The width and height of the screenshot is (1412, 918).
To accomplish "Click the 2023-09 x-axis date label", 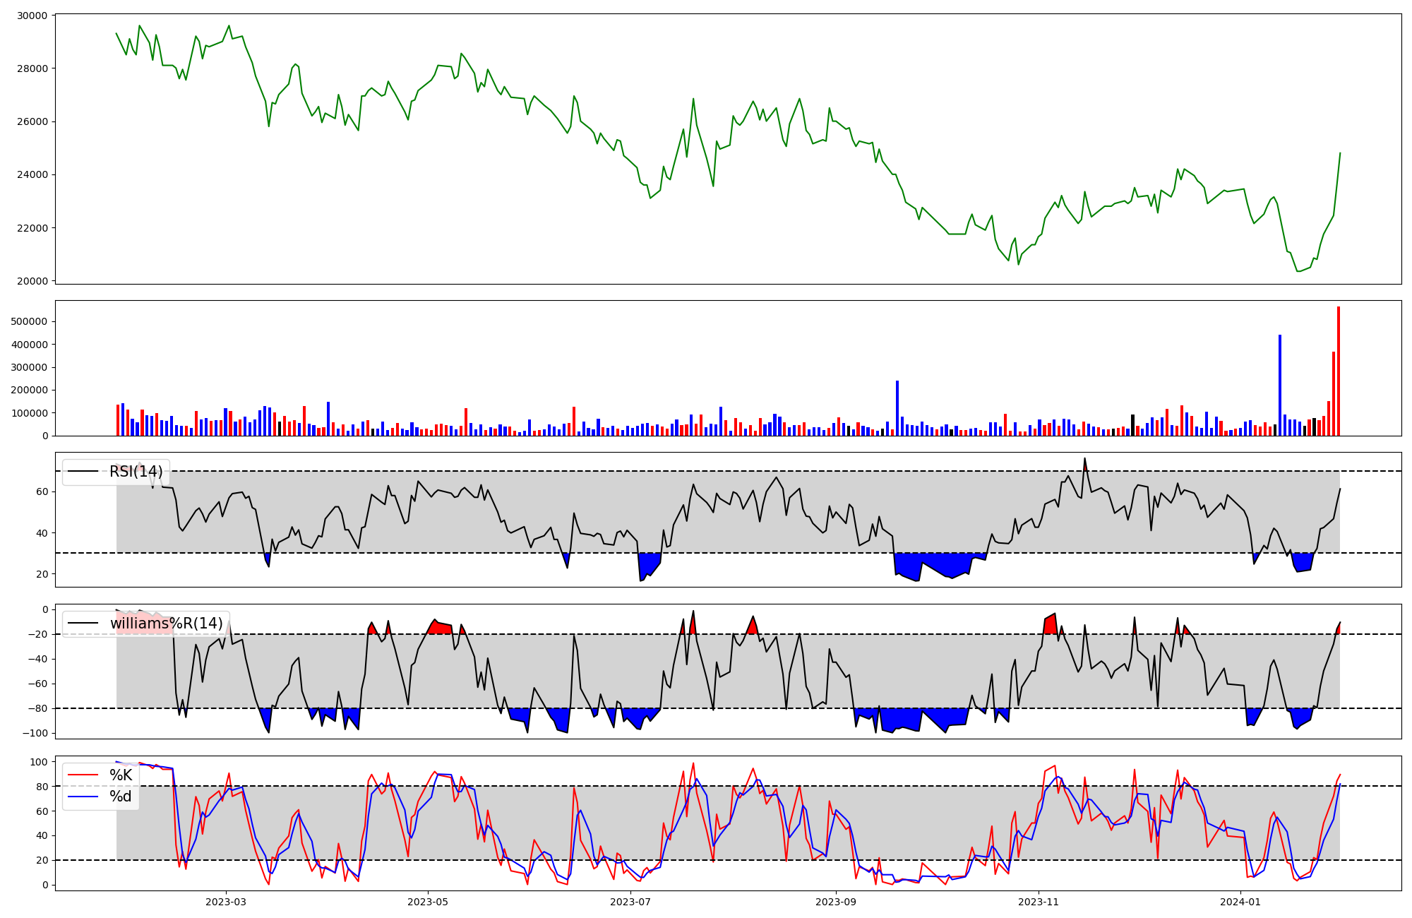I will (836, 902).
